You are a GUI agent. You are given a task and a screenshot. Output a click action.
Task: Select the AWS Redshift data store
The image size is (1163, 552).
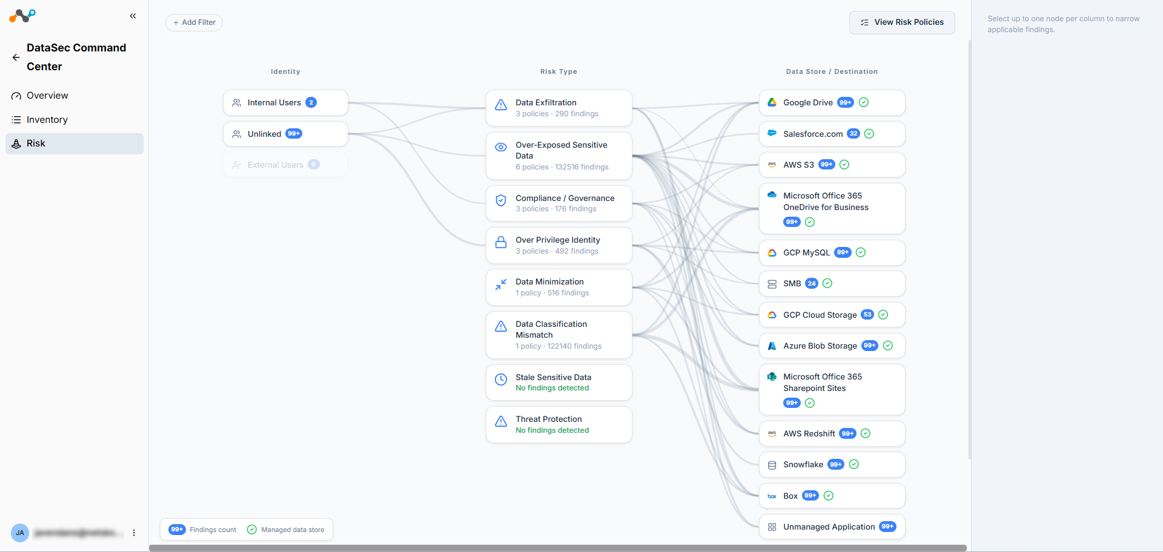832,434
